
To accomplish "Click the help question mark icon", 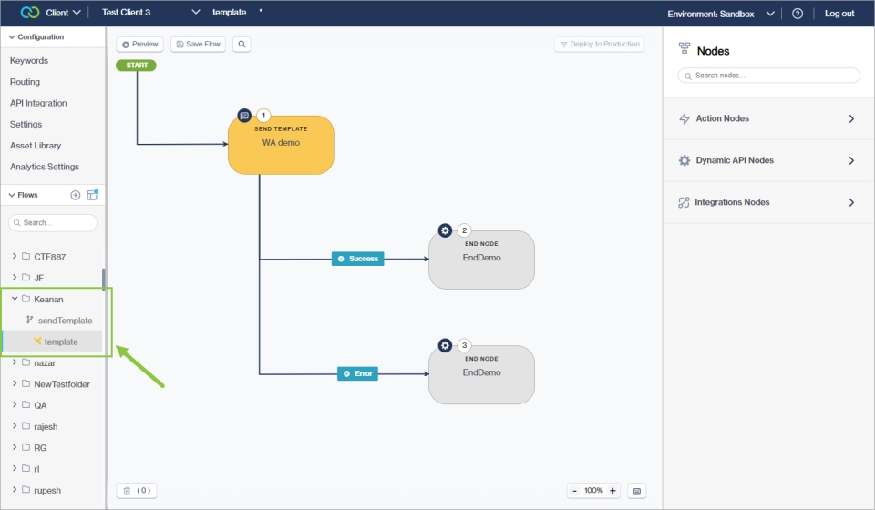I will (x=798, y=14).
